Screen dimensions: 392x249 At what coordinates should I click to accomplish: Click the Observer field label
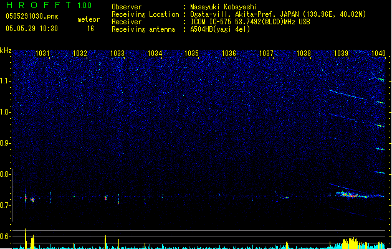click(x=127, y=7)
